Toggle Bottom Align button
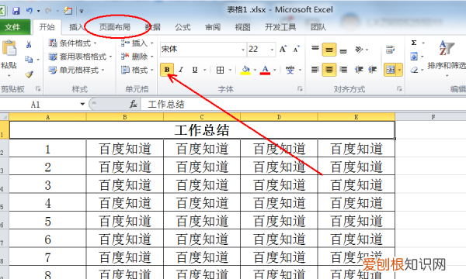The height and width of the screenshot is (279, 466). click(x=343, y=50)
